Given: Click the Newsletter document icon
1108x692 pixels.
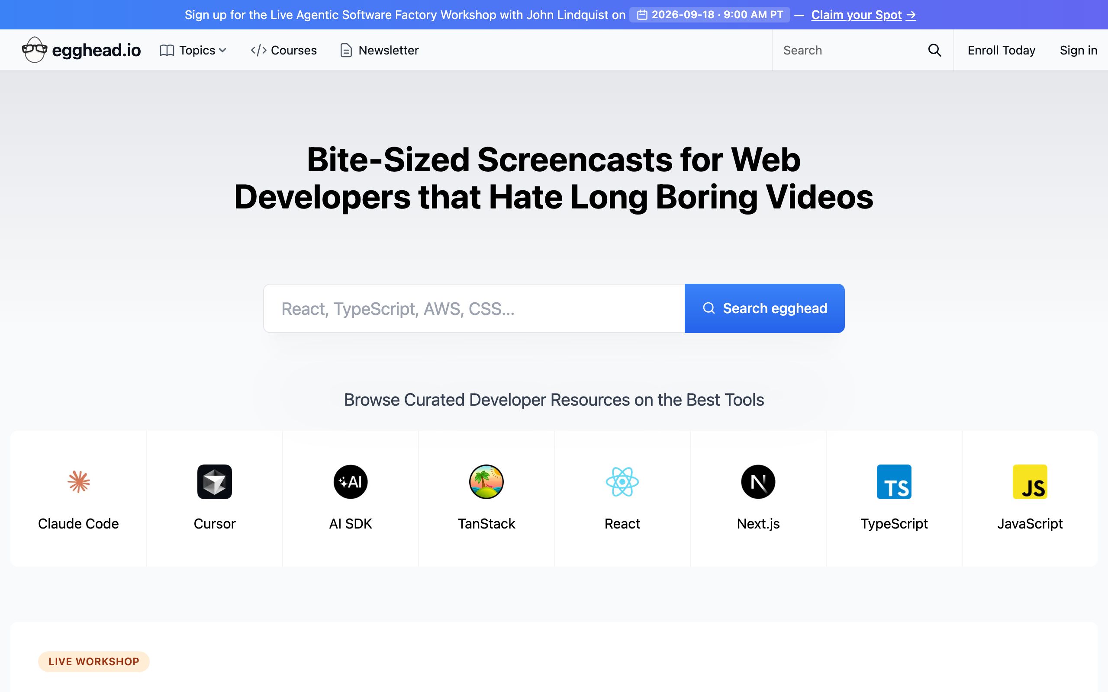Looking at the screenshot, I should coord(346,50).
